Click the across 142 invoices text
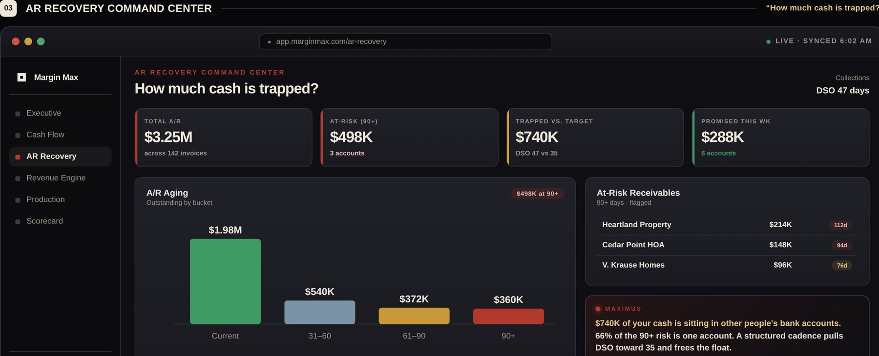 coord(175,153)
